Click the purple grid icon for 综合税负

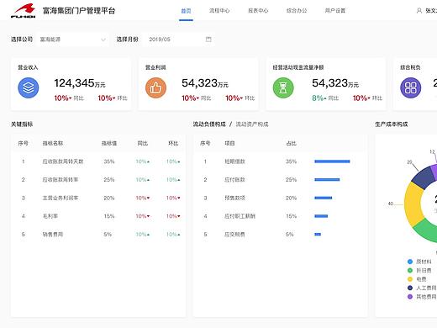coord(410,87)
